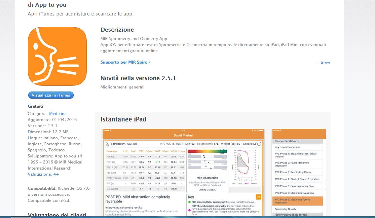Screen dimensions: 375x218
Task: Click the Visualizza in iTunes button
Action: click(51, 95)
